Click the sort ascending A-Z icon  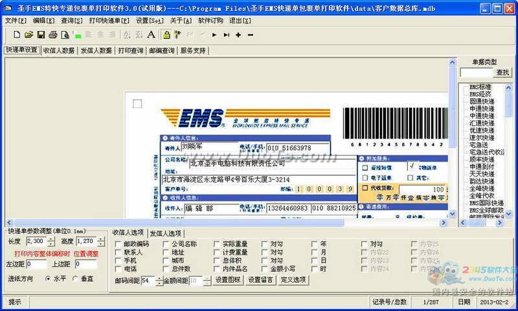pos(127,35)
